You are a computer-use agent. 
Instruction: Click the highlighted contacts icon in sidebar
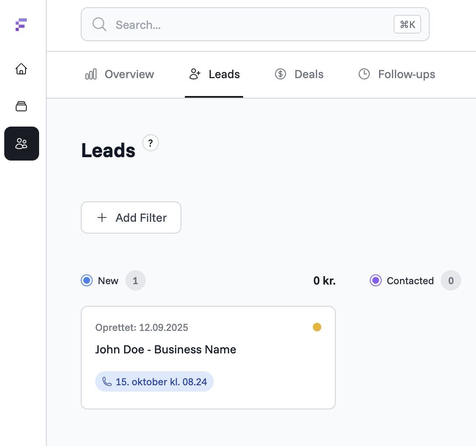click(x=21, y=144)
